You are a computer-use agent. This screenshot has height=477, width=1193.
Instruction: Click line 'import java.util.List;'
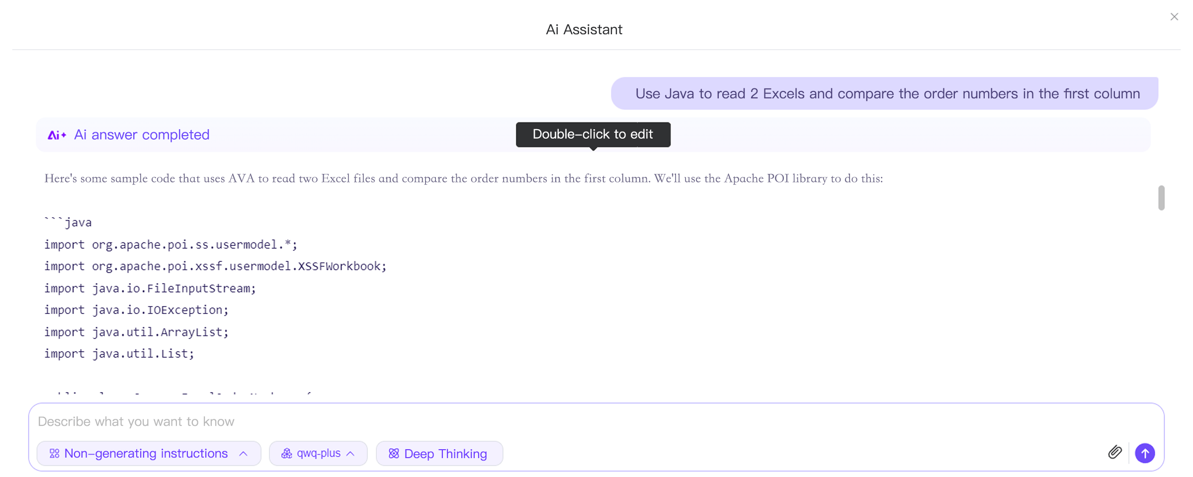[x=119, y=354]
